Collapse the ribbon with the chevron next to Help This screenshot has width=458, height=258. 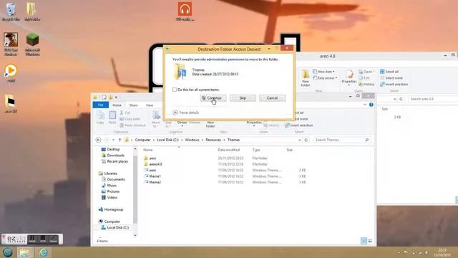pos(365,105)
